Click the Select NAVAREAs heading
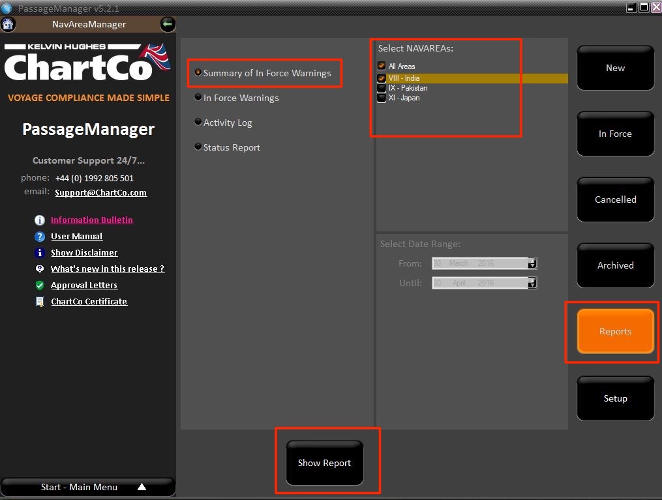Viewport: 662px width, 500px height. 415,48
